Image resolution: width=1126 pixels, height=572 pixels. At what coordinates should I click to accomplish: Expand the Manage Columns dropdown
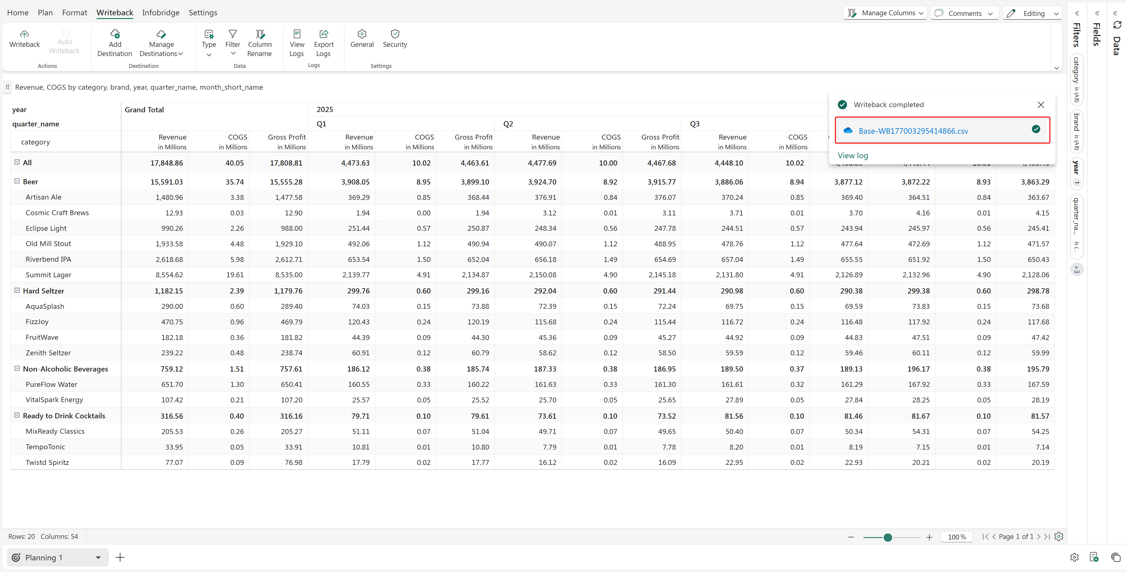885,13
